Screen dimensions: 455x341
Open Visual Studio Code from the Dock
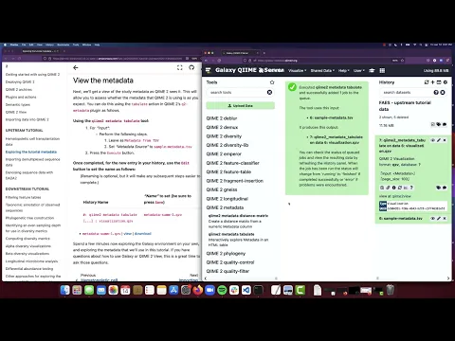pyautogui.click(x=246, y=290)
